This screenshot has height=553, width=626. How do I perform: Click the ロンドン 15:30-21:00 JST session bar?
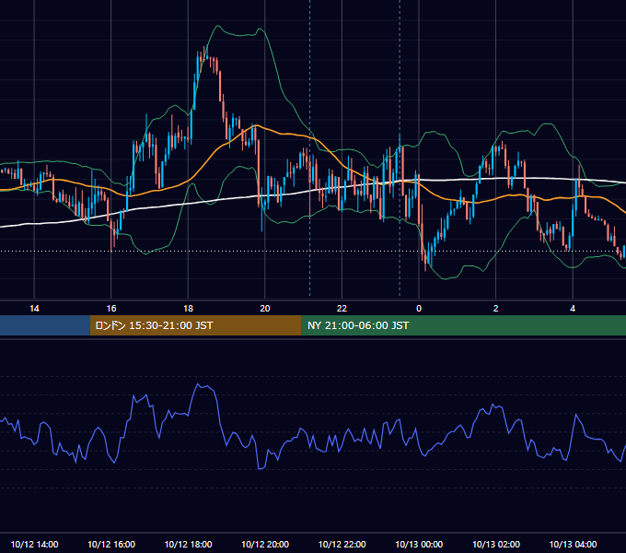[195, 325]
